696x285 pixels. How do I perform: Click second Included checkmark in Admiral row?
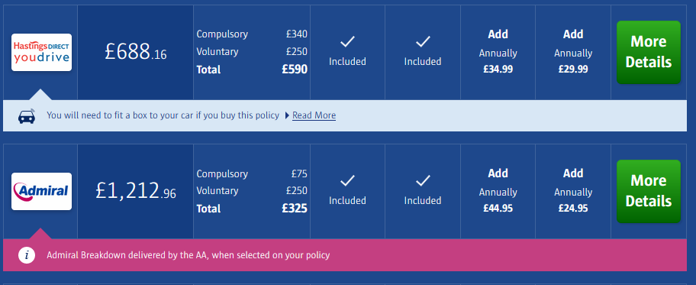pyautogui.click(x=423, y=180)
